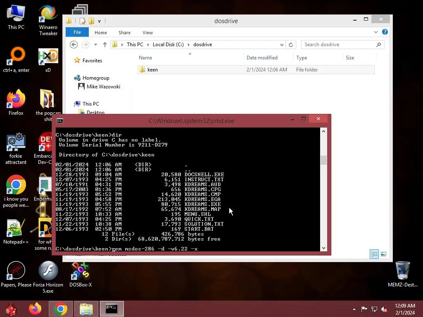This screenshot has width=423, height=317.
Task: Expand breadcrumb arrow after 'This PC'
Action: pyautogui.click(x=148, y=45)
